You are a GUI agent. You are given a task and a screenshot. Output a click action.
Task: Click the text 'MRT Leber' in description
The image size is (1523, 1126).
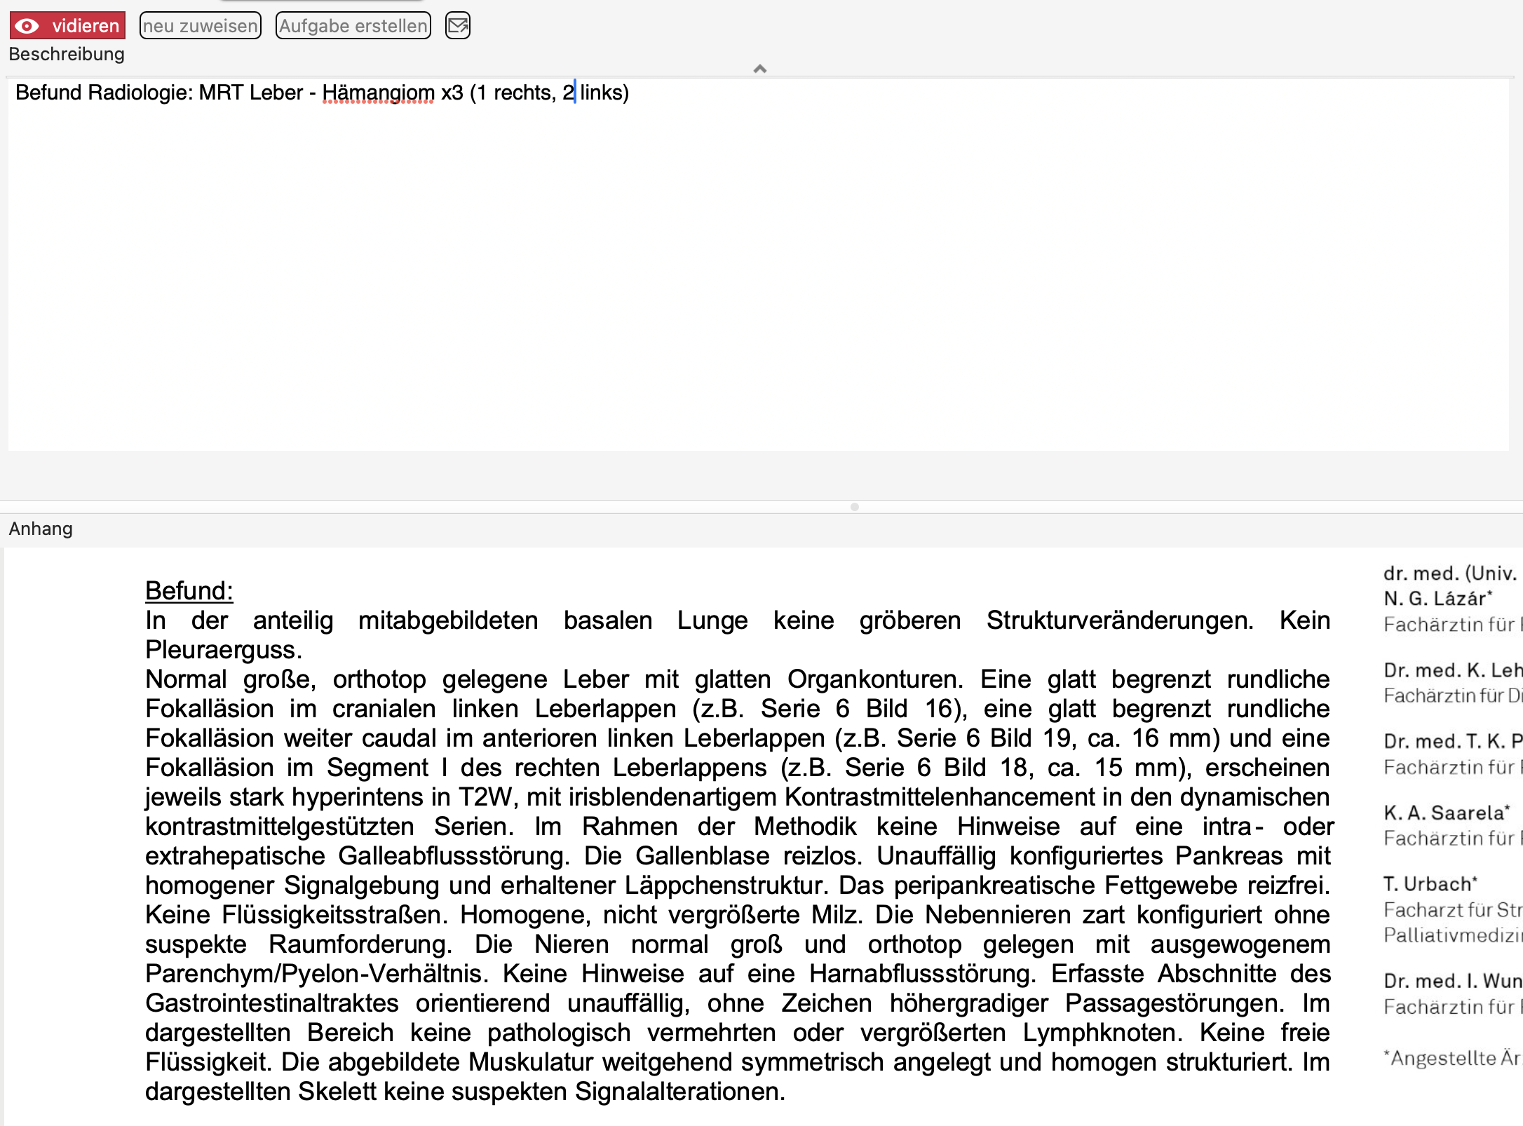[x=251, y=93]
